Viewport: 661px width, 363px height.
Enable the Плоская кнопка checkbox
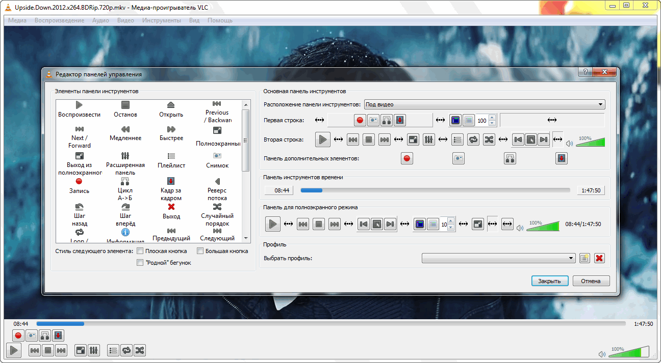click(x=140, y=251)
